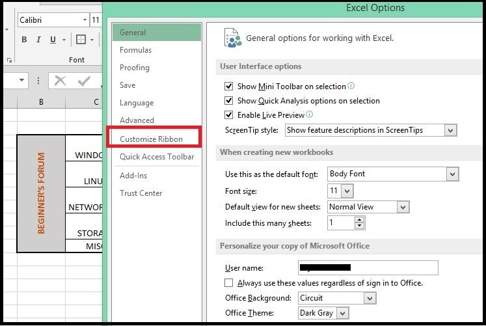Toggle Italic formatting in Font group

coord(38,40)
